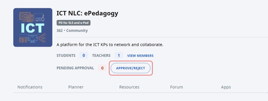Screen dimensions: 268x101
Task: Click the group description about ICT KPs
Action: (110, 45)
